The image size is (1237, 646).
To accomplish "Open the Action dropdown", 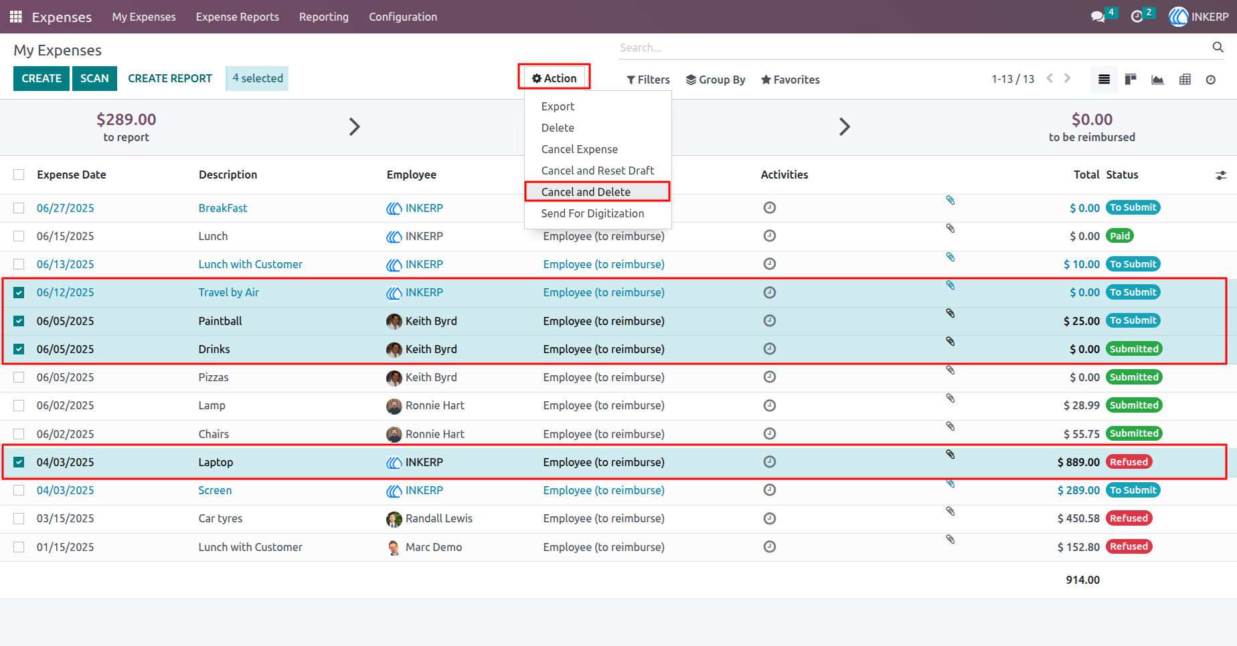I will pyautogui.click(x=554, y=78).
